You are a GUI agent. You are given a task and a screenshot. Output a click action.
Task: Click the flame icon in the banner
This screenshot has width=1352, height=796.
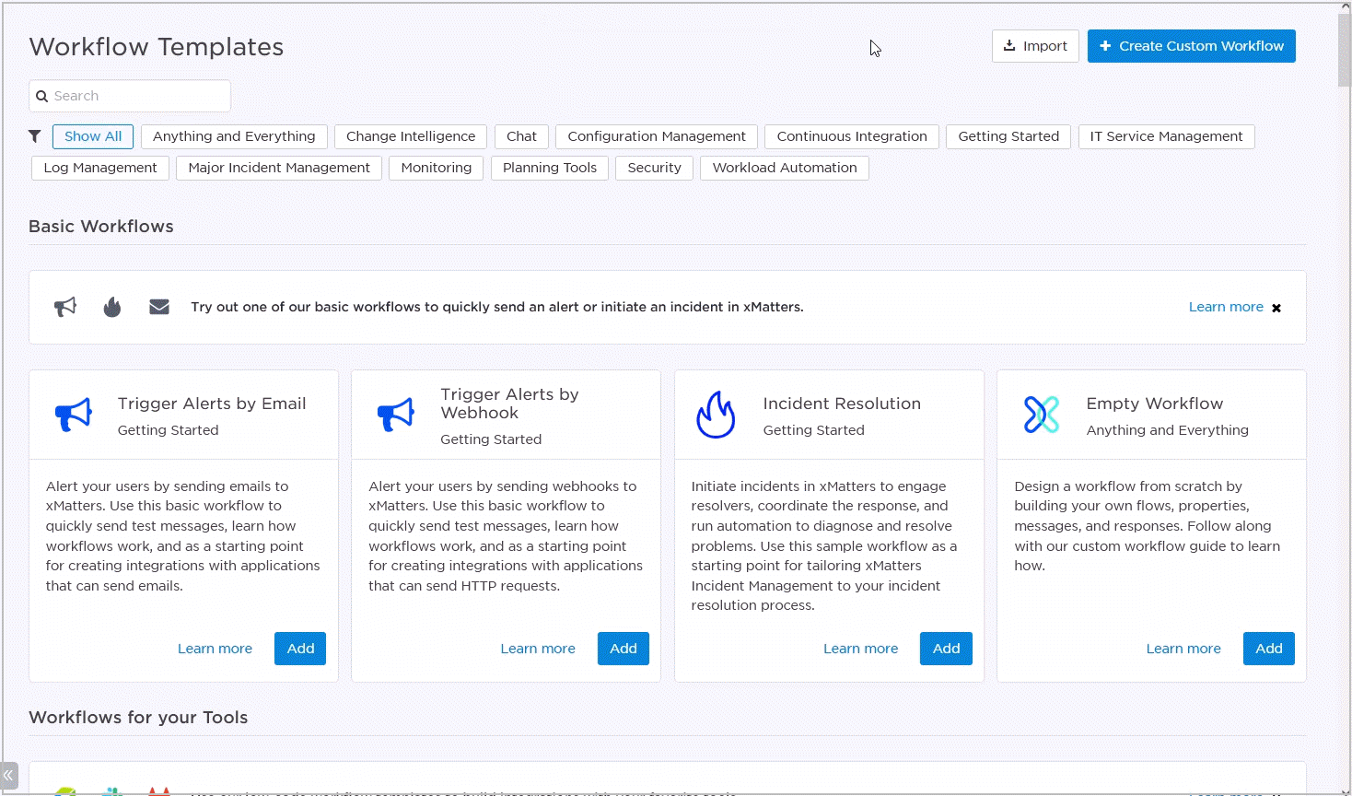click(112, 307)
